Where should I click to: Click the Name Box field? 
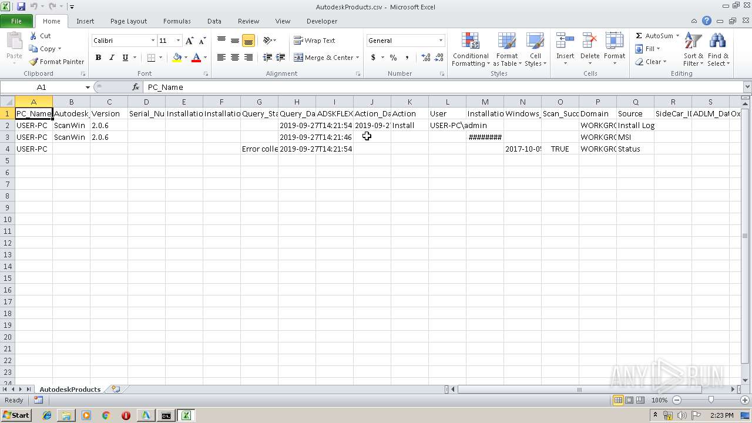[x=42, y=87]
